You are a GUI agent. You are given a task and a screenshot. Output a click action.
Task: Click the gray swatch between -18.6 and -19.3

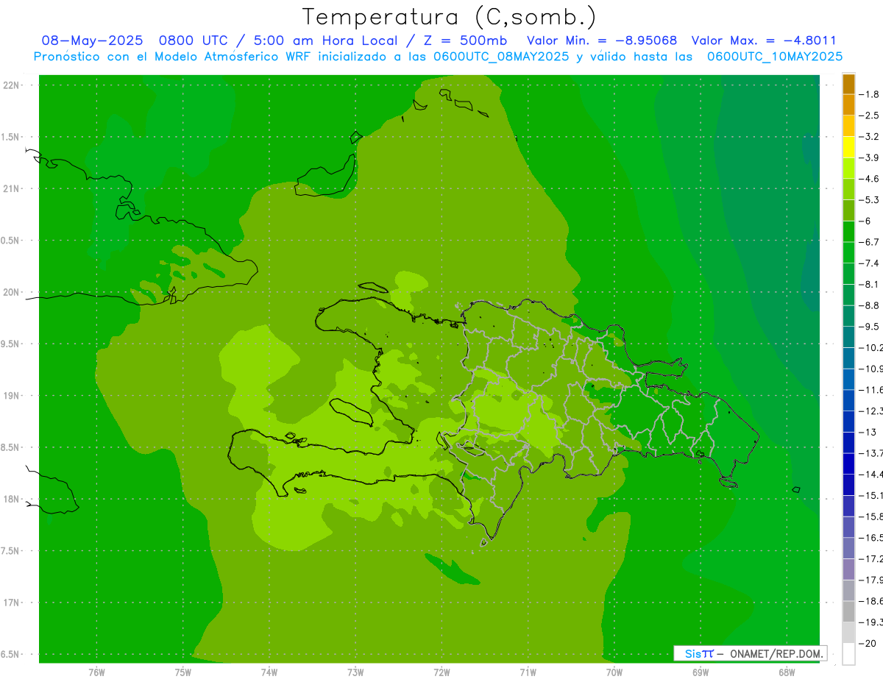(848, 611)
